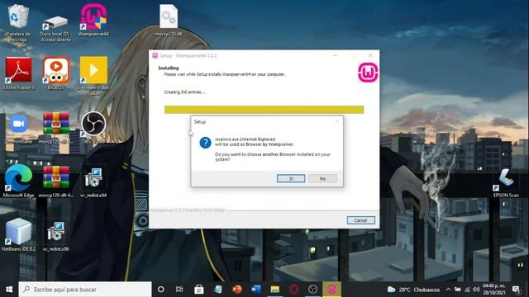Open Adobe Reader X desktop shortcut
The width and height of the screenshot is (529, 297).
tap(18, 73)
